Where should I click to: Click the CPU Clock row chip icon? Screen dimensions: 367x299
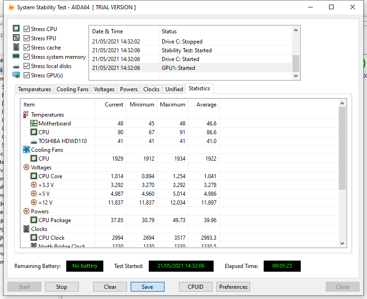click(34, 237)
